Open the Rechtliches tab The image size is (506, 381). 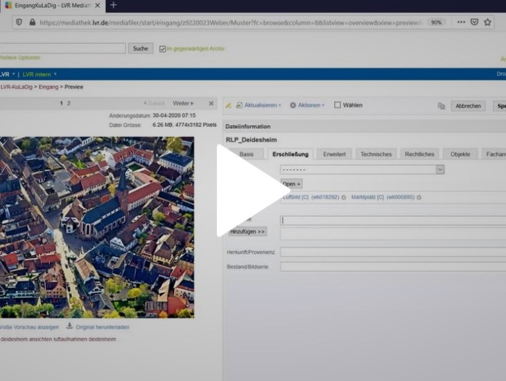tap(419, 154)
